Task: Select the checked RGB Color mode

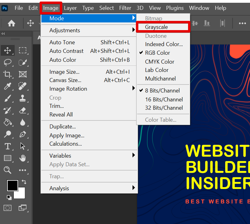Action: (157, 53)
